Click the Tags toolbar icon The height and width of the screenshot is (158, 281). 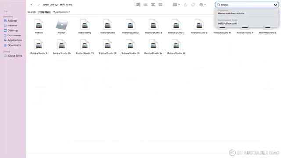pos(193,4)
